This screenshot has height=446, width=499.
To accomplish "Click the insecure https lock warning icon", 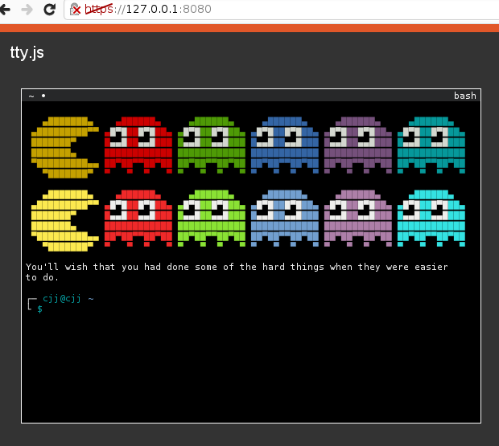I will coord(75,9).
